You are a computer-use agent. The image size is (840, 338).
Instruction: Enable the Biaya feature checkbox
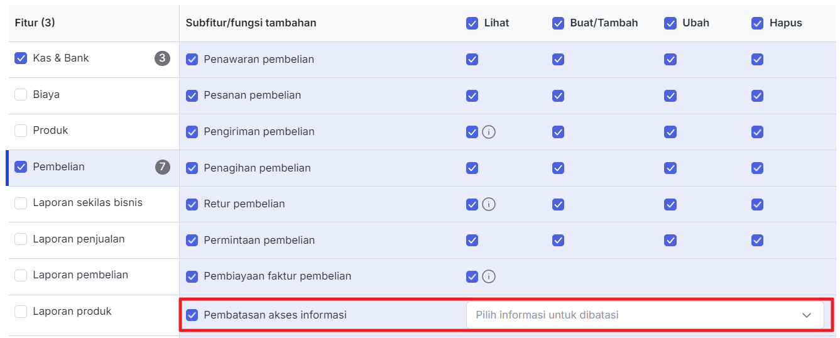pyautogui.click(x=21, y=95)
